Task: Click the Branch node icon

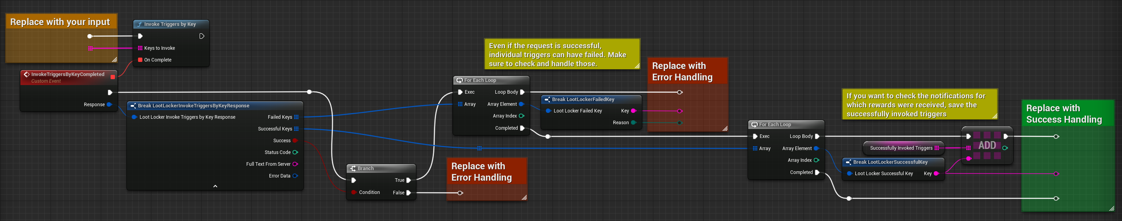Action: (x=353, y=168)
